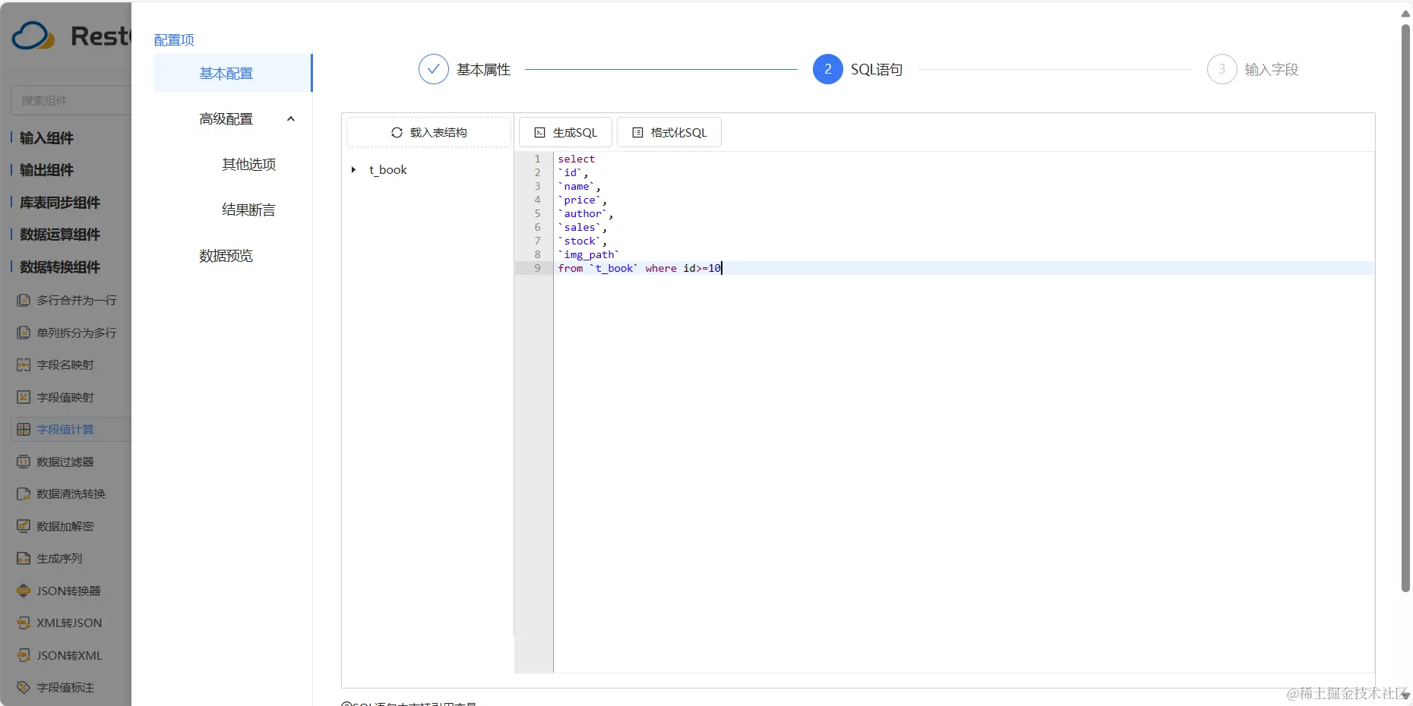Screen dimensions: 1413x706
Task: Click the 载入表结构 button
Action: pos(429,132)
